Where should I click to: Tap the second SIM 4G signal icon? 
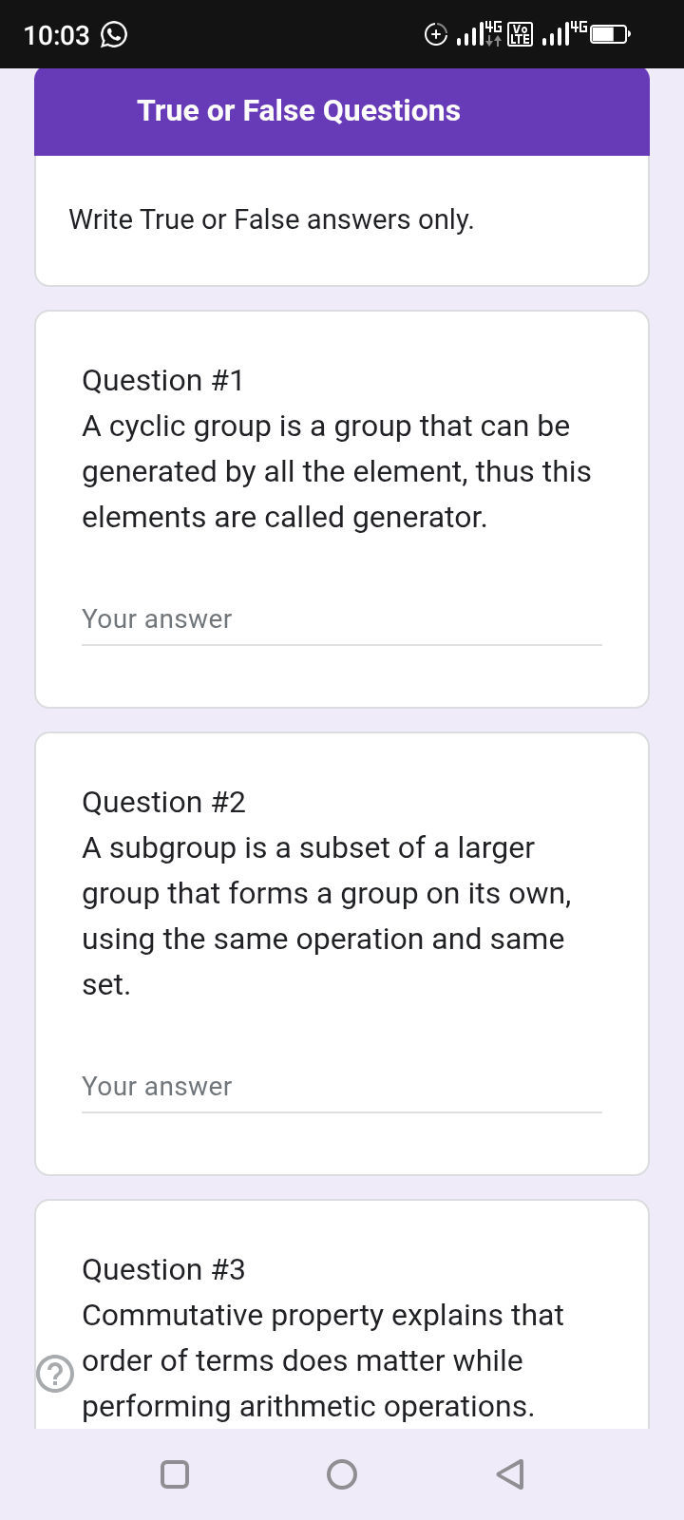tap(563, 34)
